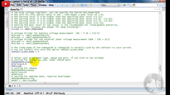Click the horizontal scrollbar left arrow
This screenshot has width=170, height=95.
pos(10,83)
